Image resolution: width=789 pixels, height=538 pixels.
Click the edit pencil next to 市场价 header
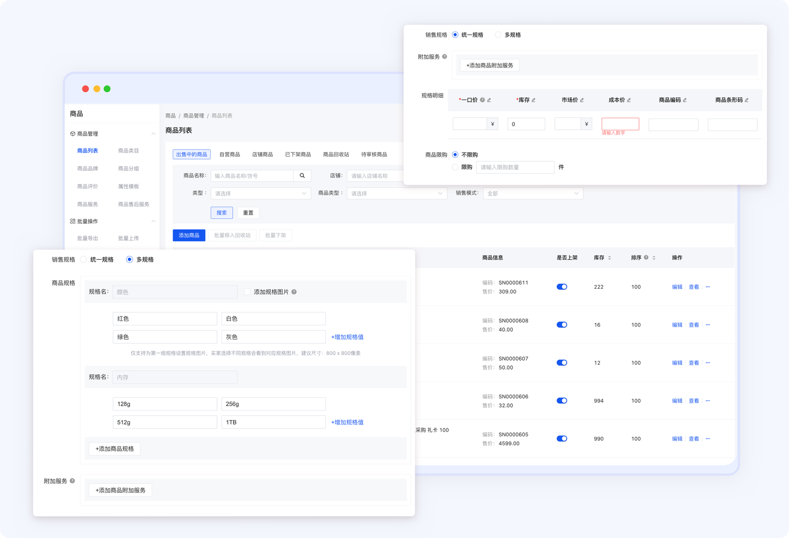pyautogui.click(x=582, y=100)
